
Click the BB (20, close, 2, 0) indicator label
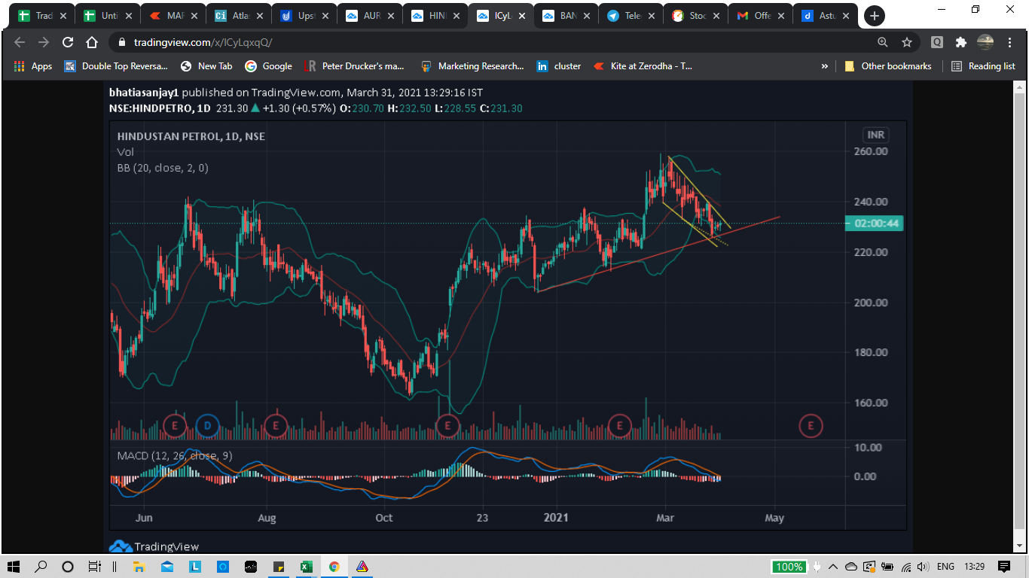point(163,168)
